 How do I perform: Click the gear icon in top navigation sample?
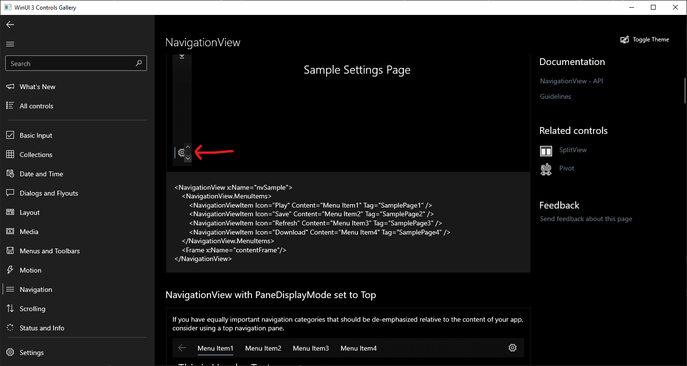tap(512, 347)
